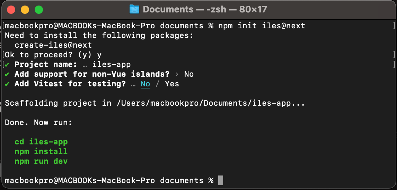
Task: Click the 'iles-app' project name value
Action: point(112,65)
